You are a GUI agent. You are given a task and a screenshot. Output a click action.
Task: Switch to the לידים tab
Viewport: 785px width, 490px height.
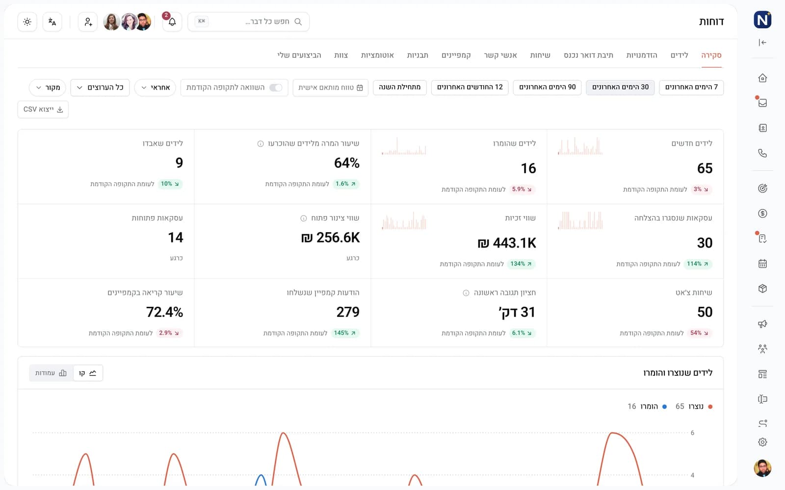680,55
